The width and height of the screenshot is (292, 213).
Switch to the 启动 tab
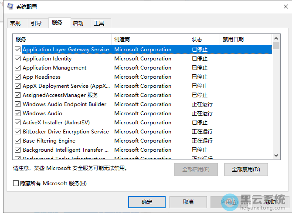click(78, 23)
